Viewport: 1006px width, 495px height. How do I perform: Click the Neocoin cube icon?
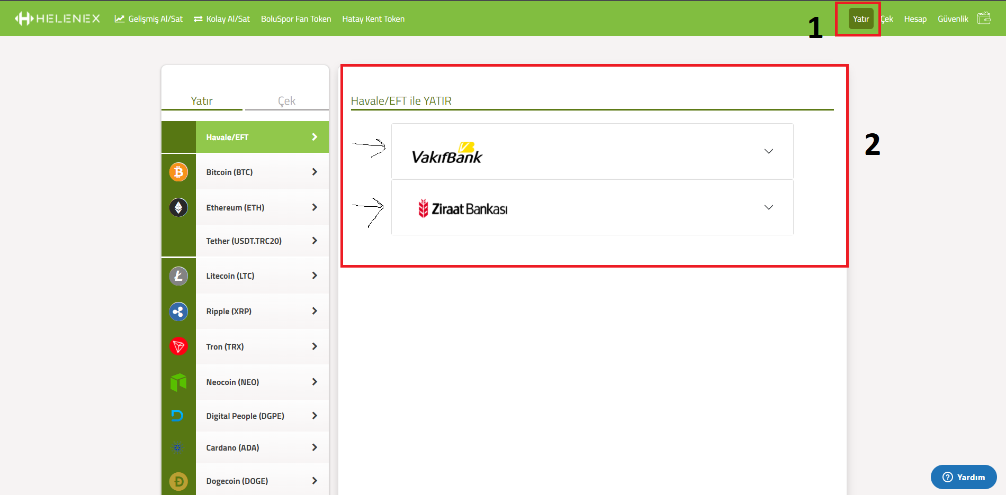click(x=178, y=382)
